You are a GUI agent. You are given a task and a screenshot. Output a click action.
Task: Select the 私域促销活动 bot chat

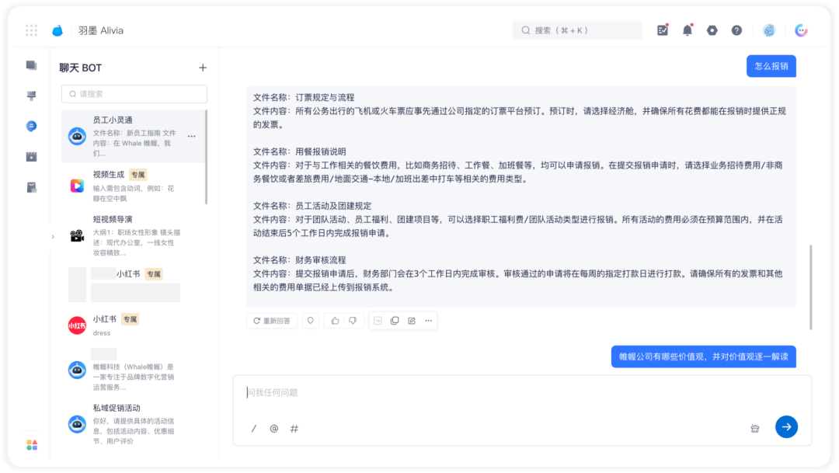pos(134,424)
